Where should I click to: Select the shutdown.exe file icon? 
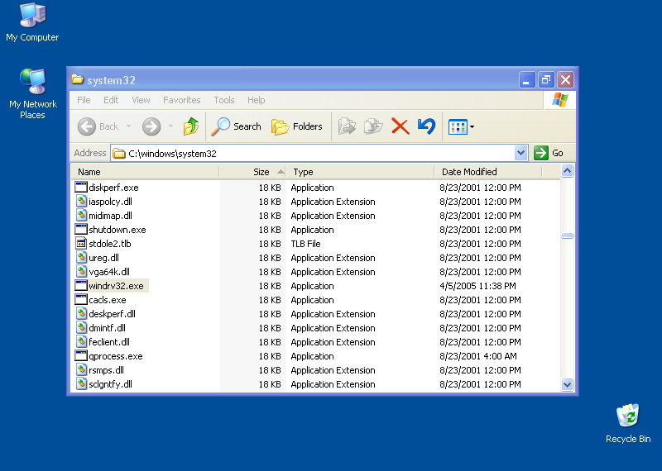[81, 230]
